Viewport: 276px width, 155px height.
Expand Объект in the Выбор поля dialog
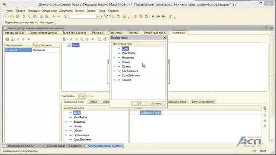point(114,66)
